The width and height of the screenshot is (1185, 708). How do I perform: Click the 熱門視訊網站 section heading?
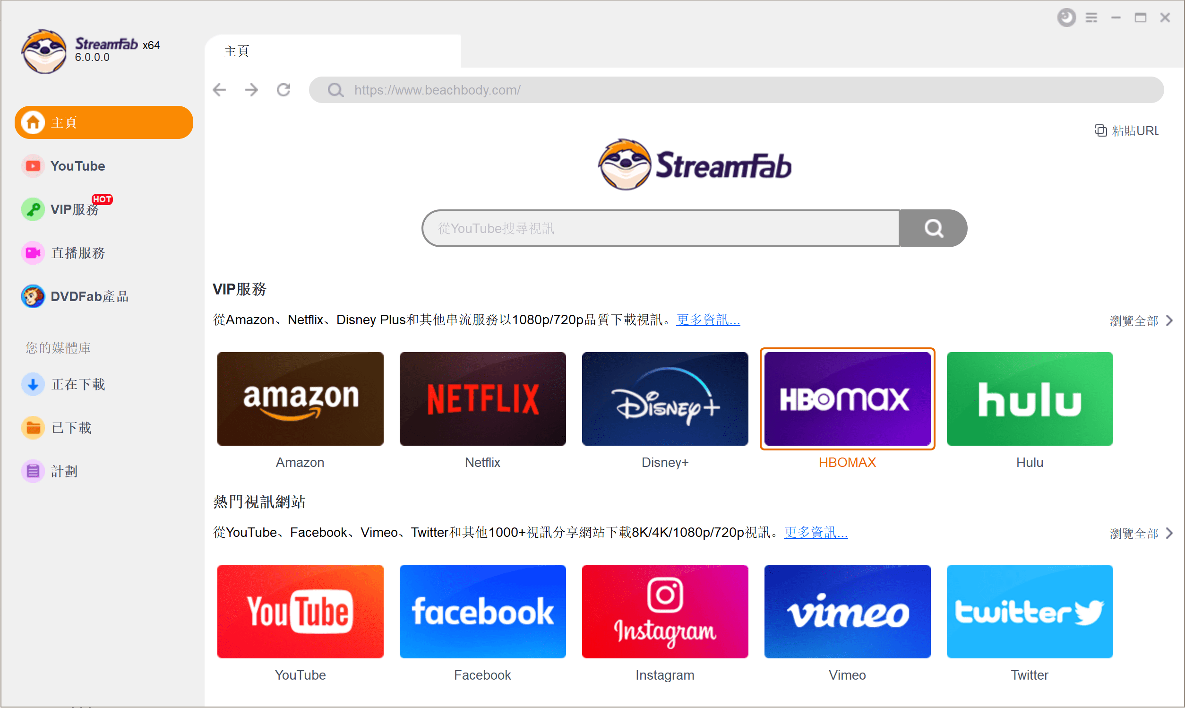point(259,502)
